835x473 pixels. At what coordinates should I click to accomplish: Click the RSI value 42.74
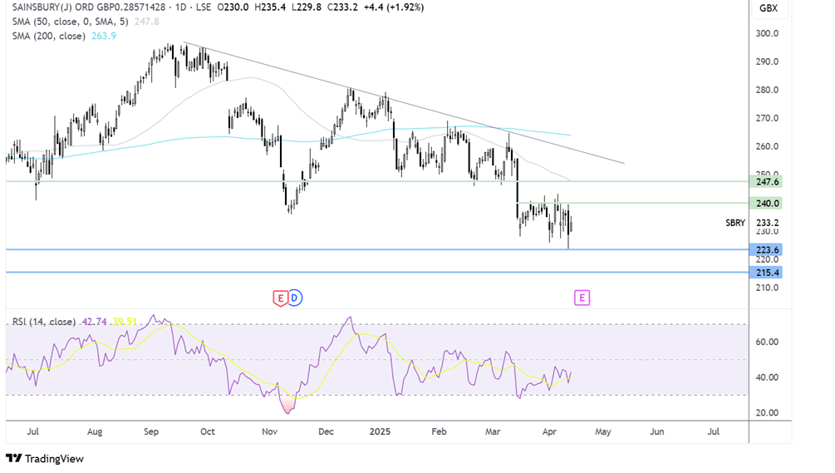tap(94, 322)
